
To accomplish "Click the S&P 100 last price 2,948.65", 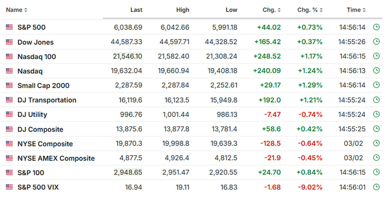I will 128,173.
